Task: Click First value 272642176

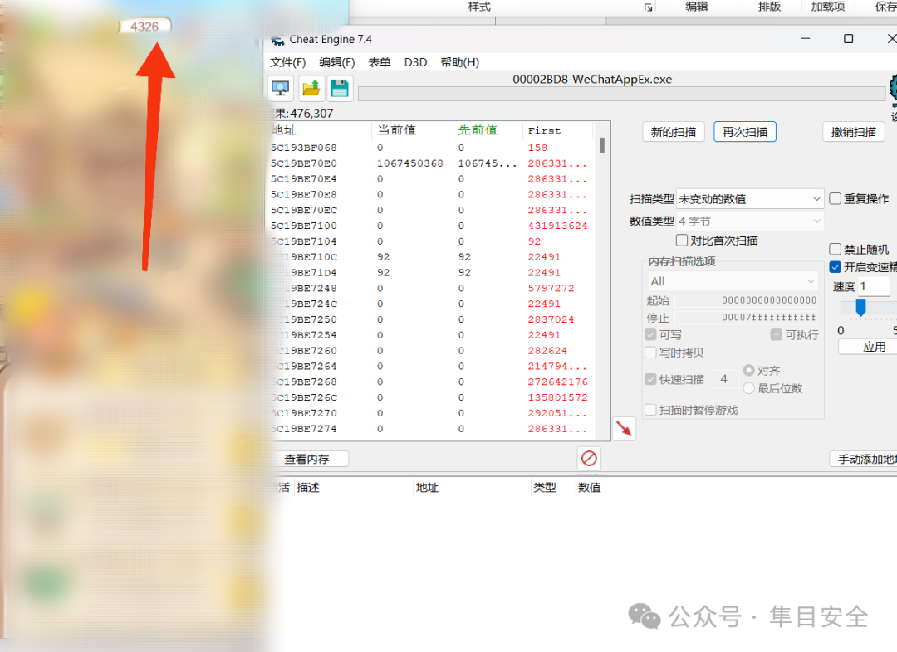Action: [x=558, y=382]
